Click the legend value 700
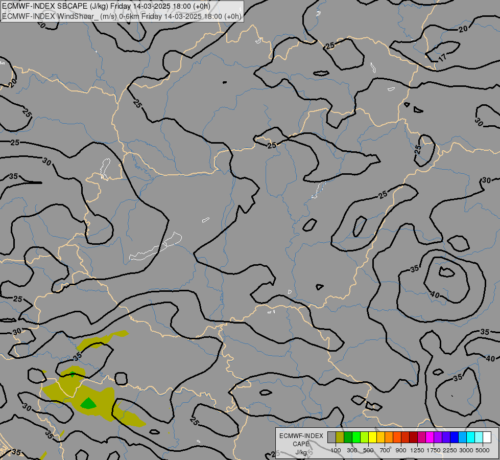The width and height of the screenshot is (500, 460). point(385,450)
